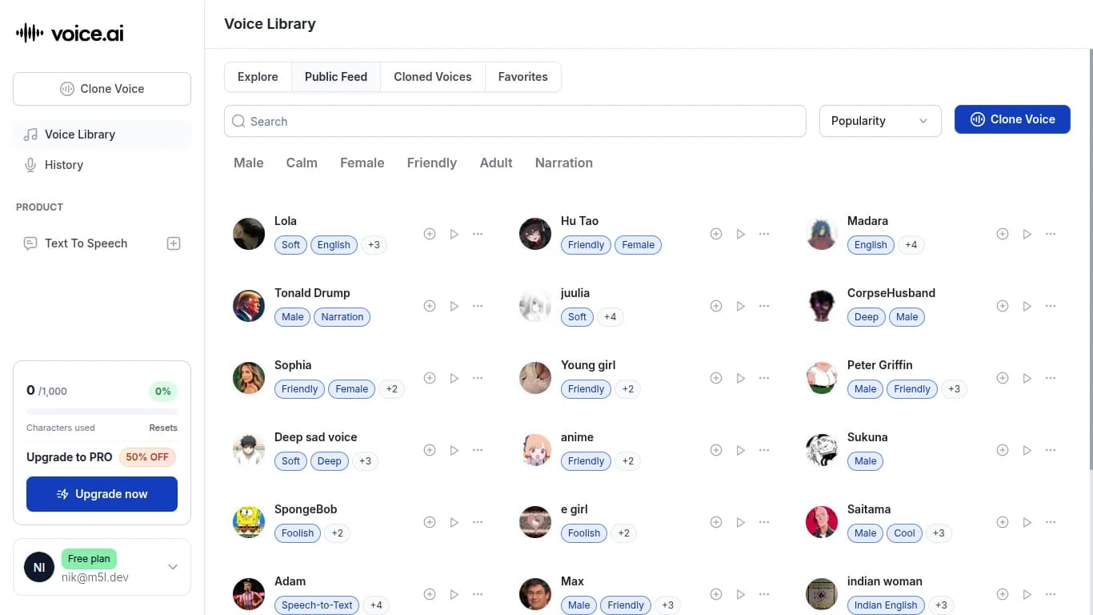Play the SpongeBob voice preview
This screenshot has width=1093, height=615.
(454, 522)
